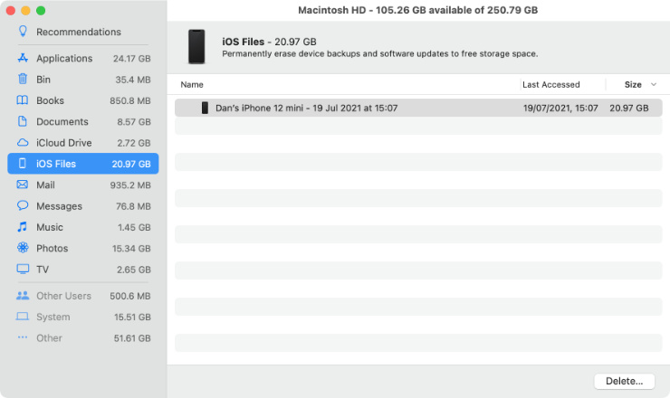Click the Other 51.61 GB value
The height and width of the screenshot is (398, 670).
[132, 338]
